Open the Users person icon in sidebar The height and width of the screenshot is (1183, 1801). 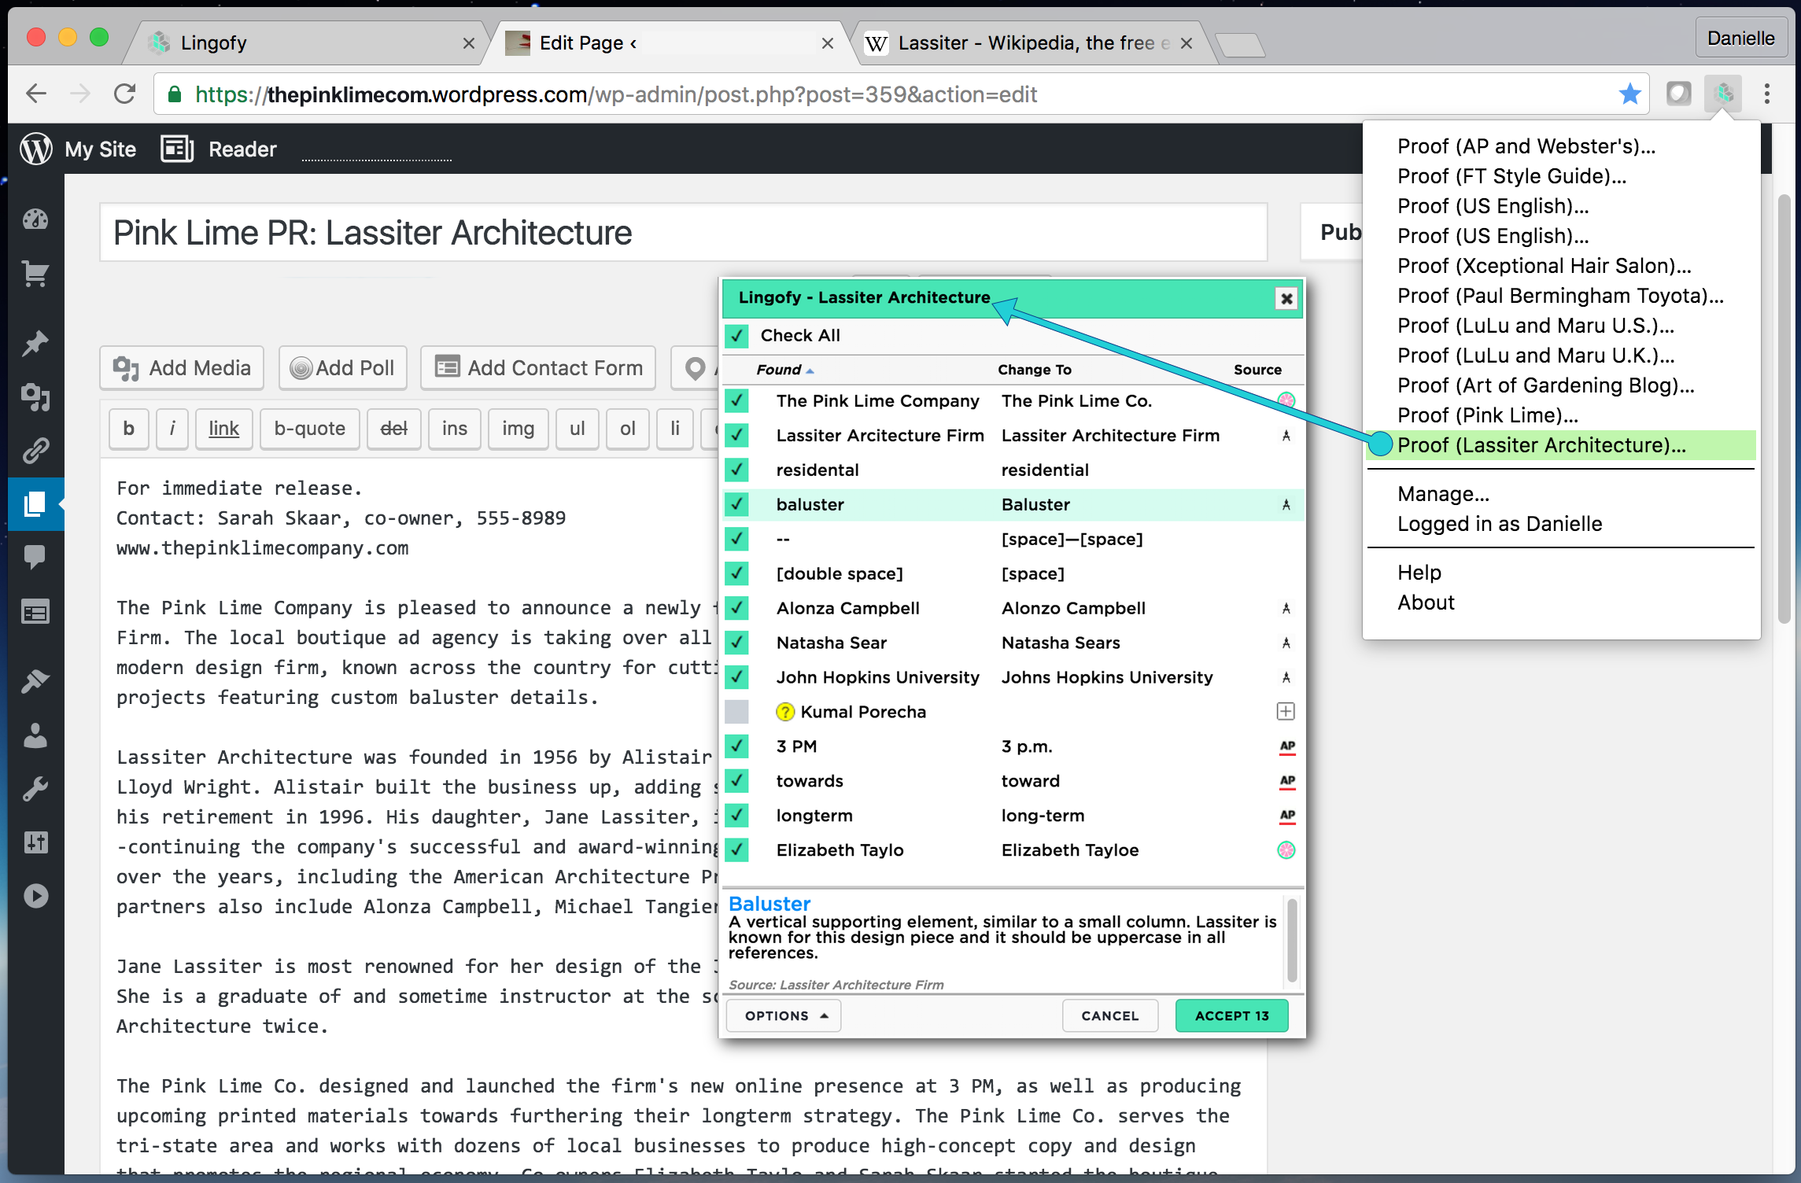coord(35,735)
